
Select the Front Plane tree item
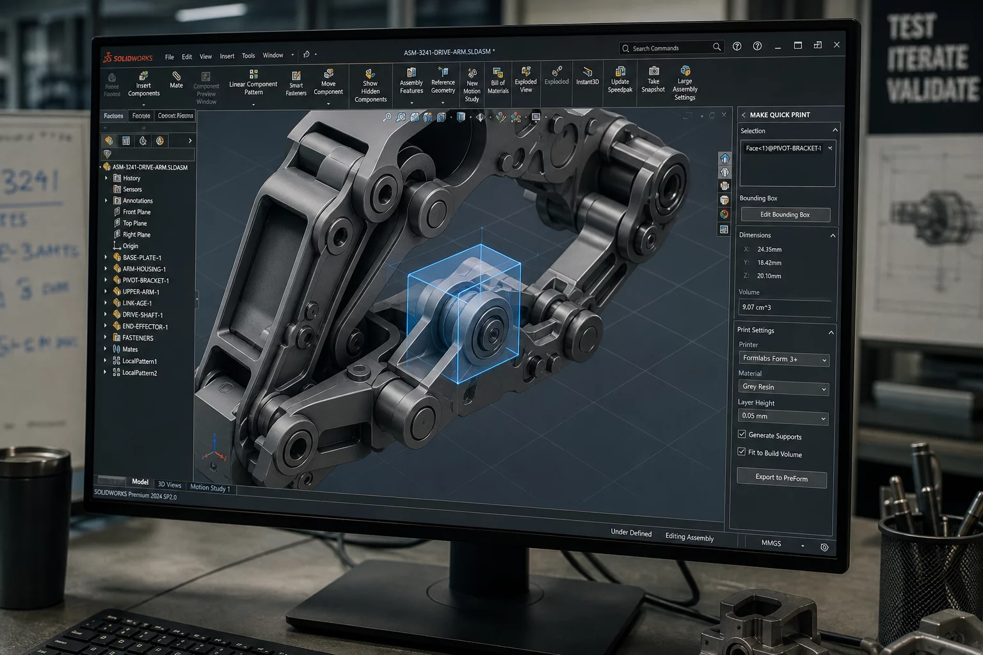tap(137, 212)
